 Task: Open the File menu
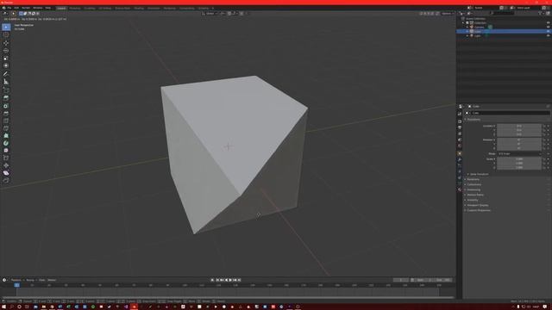(9, 8)
